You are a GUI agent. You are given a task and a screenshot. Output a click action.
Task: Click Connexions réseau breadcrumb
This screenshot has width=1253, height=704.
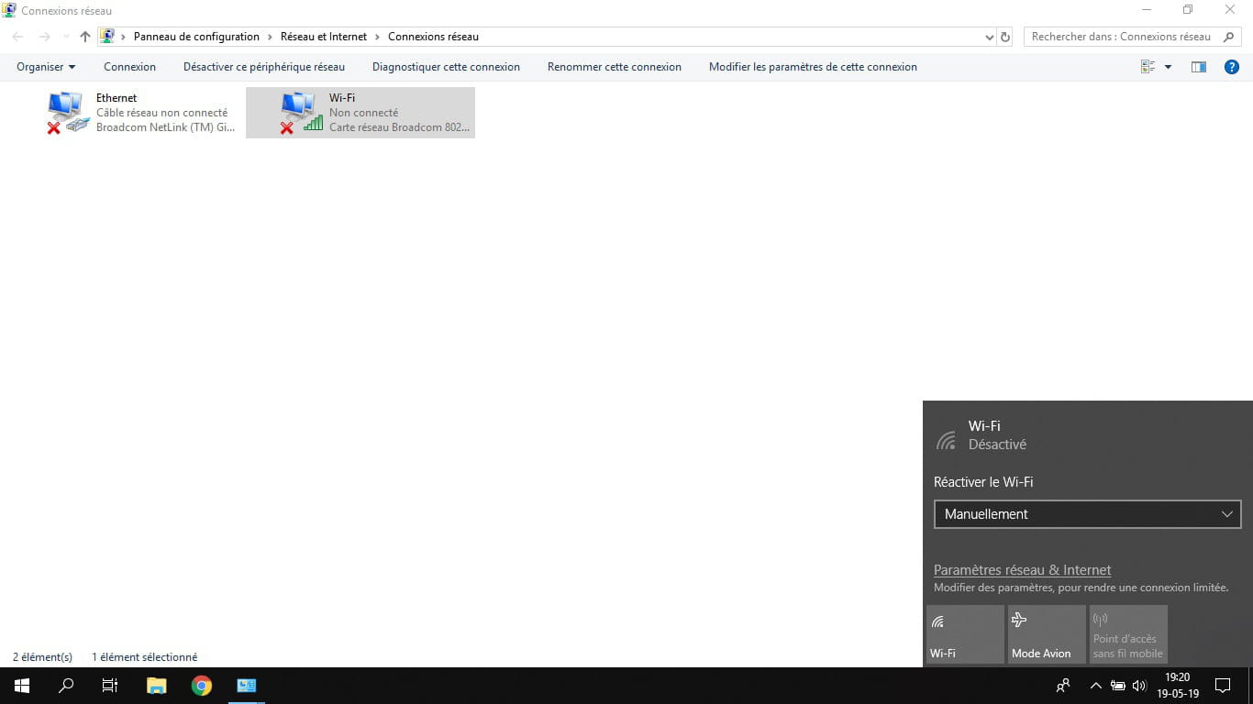(433, 37)
